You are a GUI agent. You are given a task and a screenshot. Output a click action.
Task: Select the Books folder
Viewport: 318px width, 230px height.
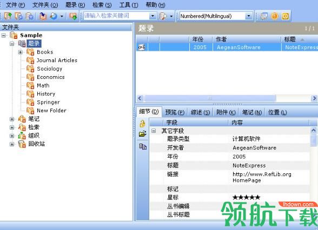45,52
